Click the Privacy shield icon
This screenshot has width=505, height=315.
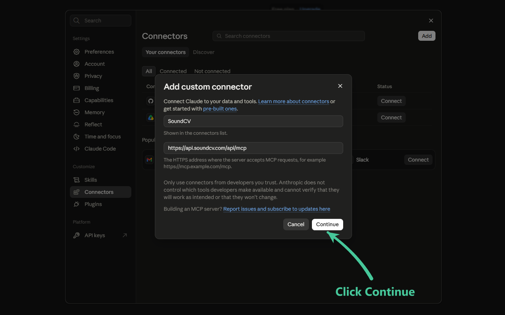(x=77, y=76)
